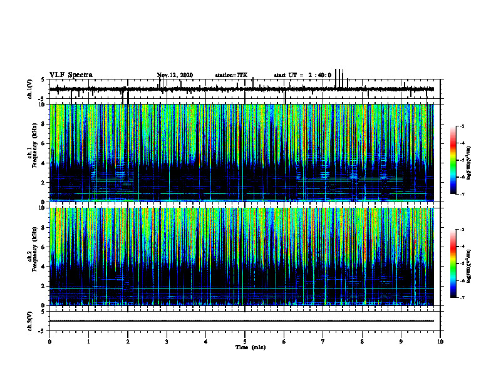The width and height of the screenshot is (496, 383).
Task: Click the '2' kHz tick on ch.2 spectrogram
Action: 44,286
